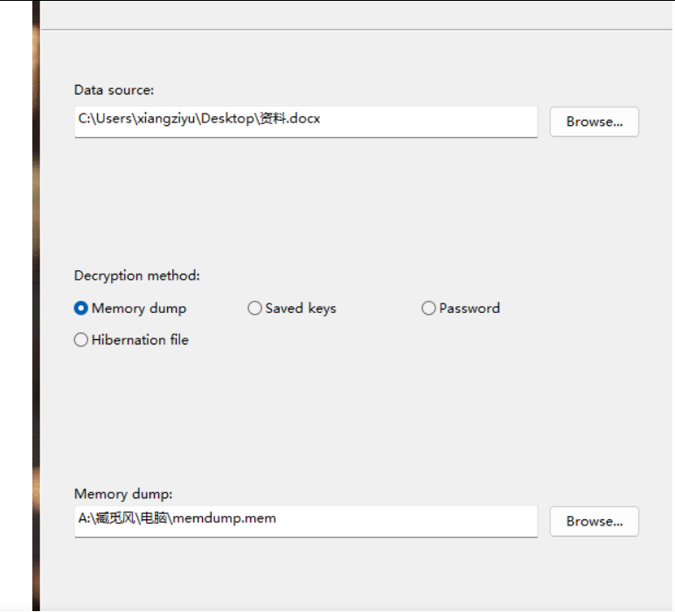Click the Memory dump field label
675x612 pixels.
pos(123,494)
